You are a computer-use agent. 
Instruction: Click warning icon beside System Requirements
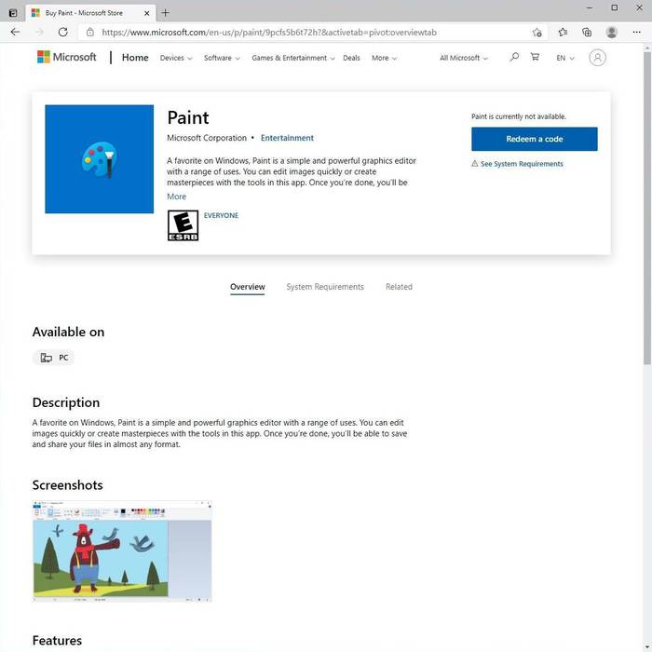(474, 163)
